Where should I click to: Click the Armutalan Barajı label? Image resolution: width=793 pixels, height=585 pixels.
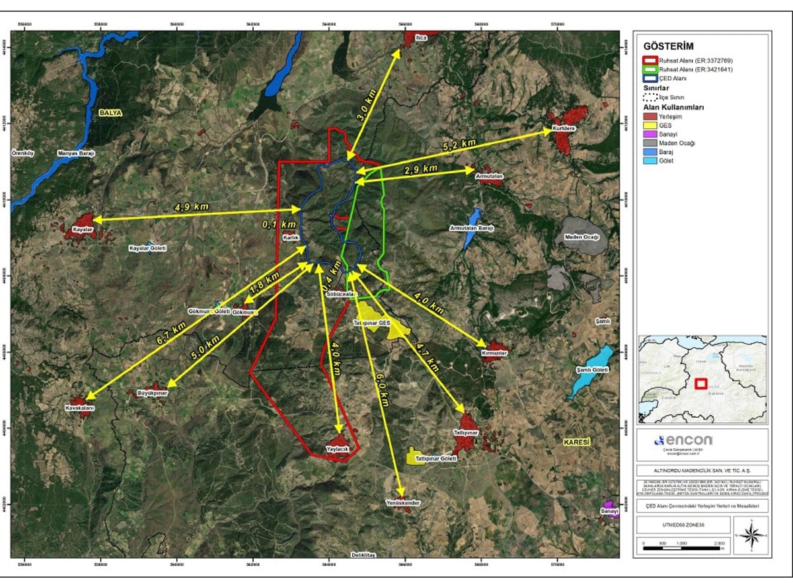472,228
